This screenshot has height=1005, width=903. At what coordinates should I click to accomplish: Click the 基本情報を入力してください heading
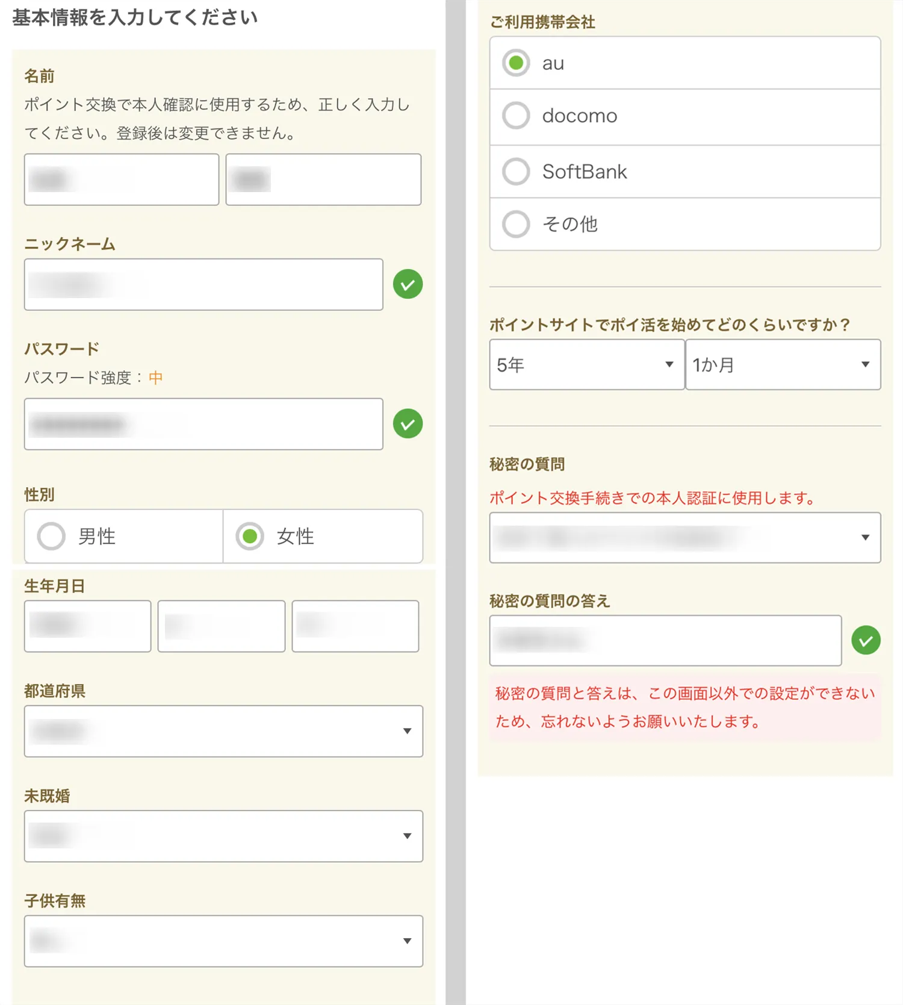tap(135, 17)
